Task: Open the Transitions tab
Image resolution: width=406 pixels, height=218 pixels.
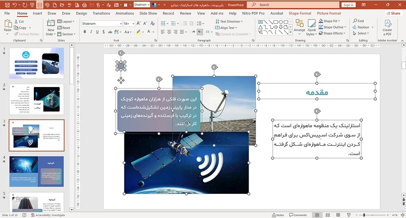Action: pyautogui.click(x=101, y=14)
